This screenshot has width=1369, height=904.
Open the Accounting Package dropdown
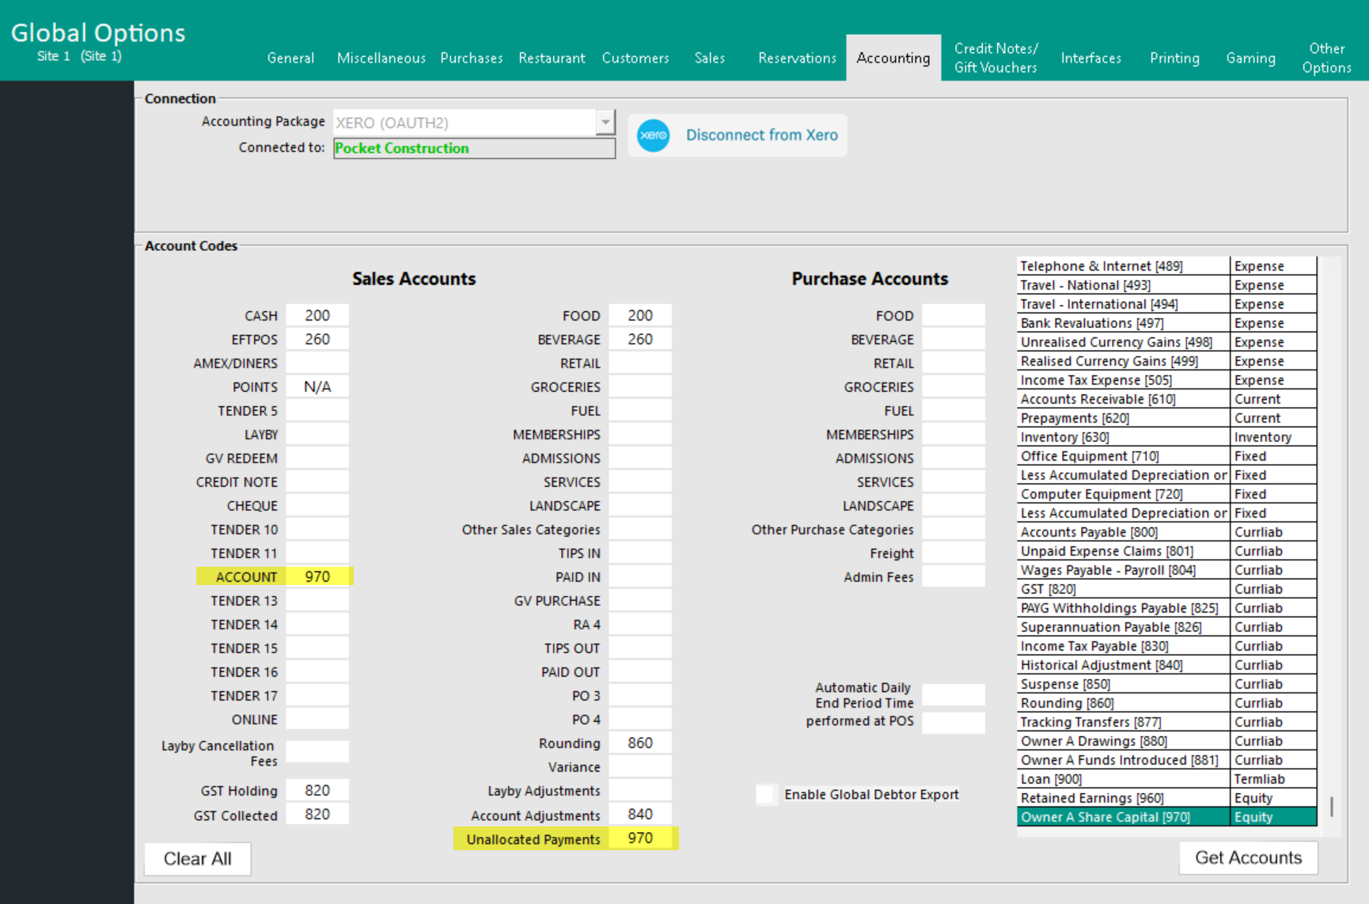coord(605,123)
